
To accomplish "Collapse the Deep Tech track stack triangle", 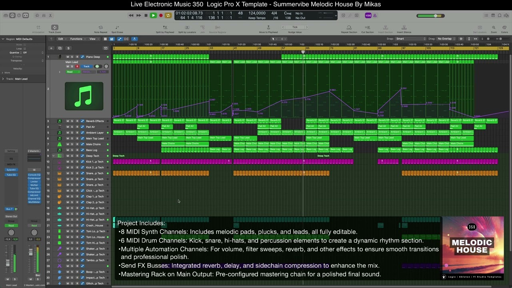I will point(53,156).
